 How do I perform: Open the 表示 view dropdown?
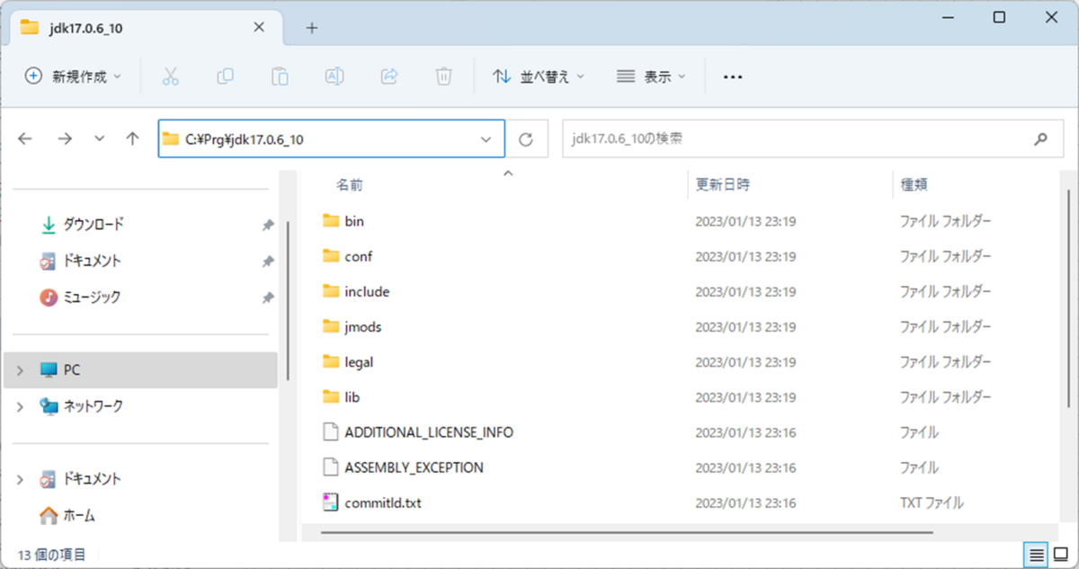point(652,76)
